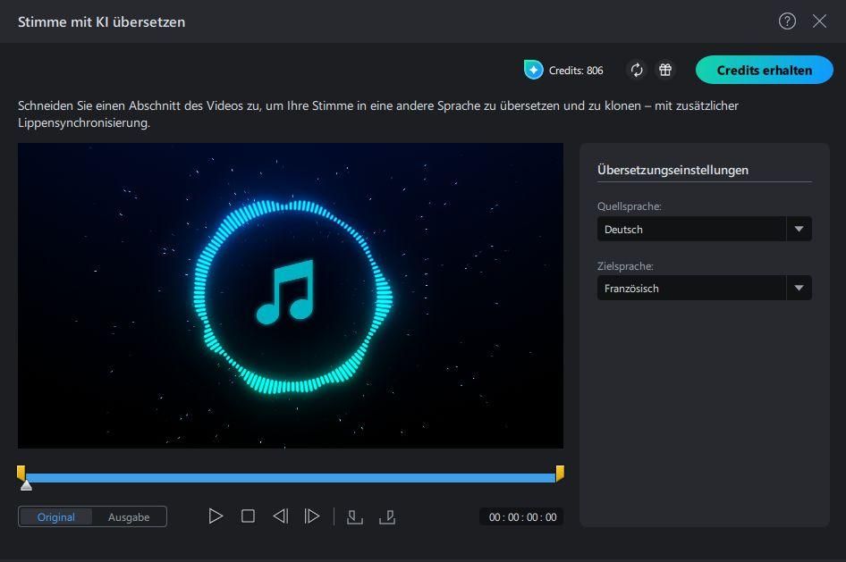
Task: Click the Credits erhalten button
Action: click(x=764, y=70)
